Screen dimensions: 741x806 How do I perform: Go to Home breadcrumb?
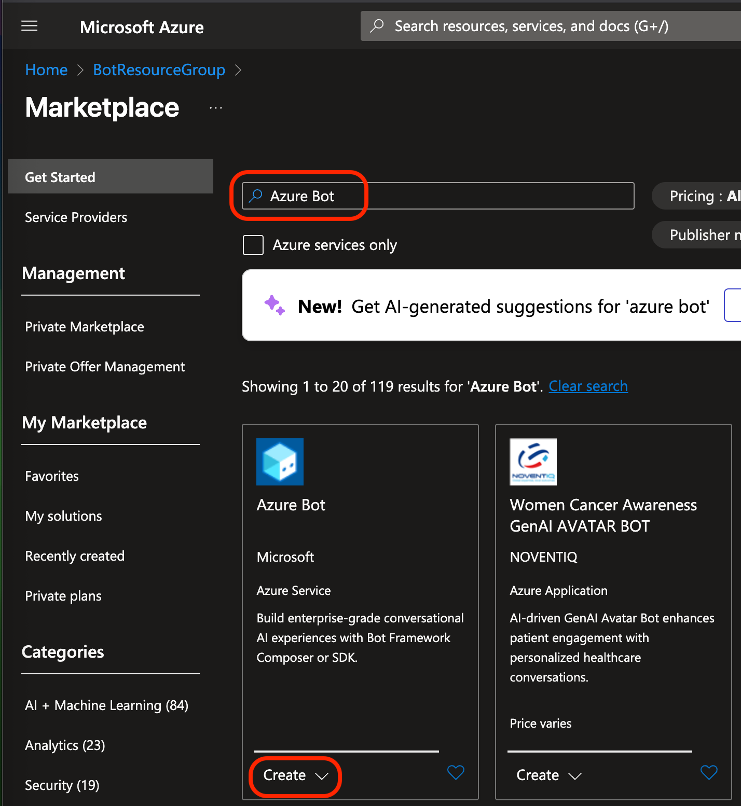click(46, 70)
